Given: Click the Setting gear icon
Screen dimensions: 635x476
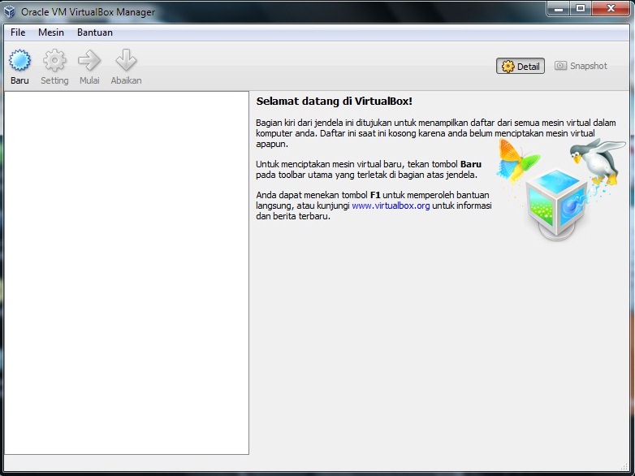Looking at the screenshot, I should coord(54,61).
